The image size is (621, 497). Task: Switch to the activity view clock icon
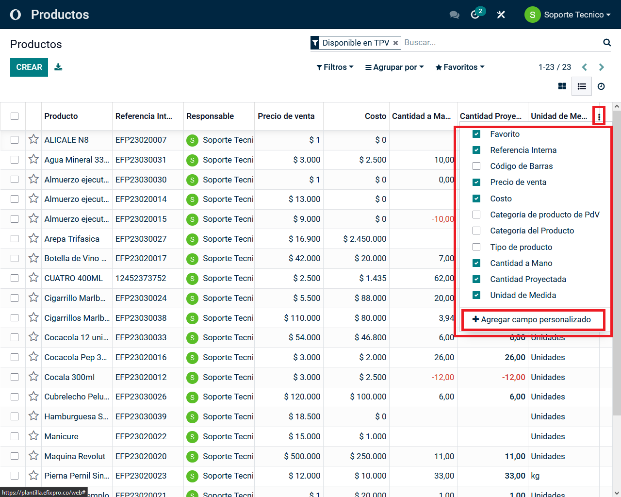[601, 86]
